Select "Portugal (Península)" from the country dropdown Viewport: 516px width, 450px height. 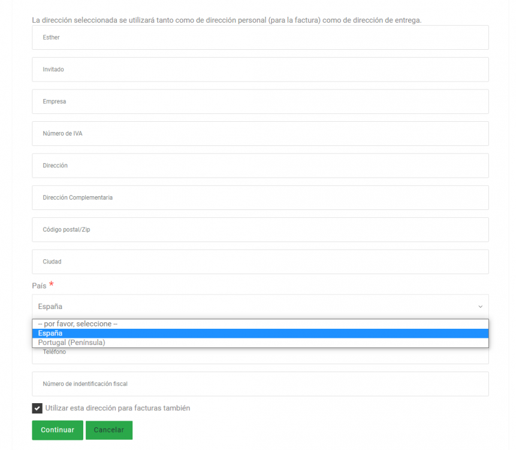click(71, 342)
